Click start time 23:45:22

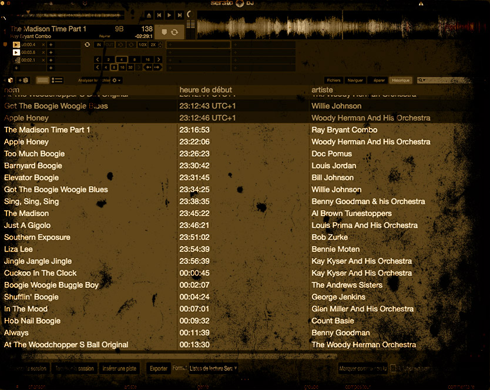194,213
